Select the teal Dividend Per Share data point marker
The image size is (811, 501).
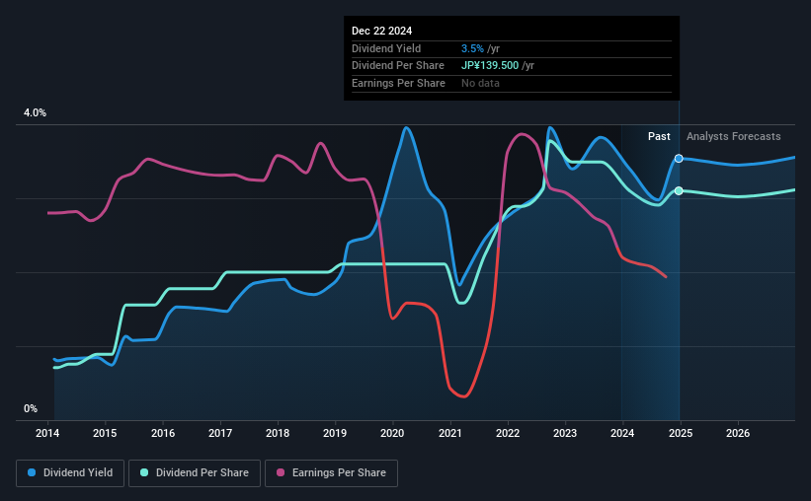[679, 191]
